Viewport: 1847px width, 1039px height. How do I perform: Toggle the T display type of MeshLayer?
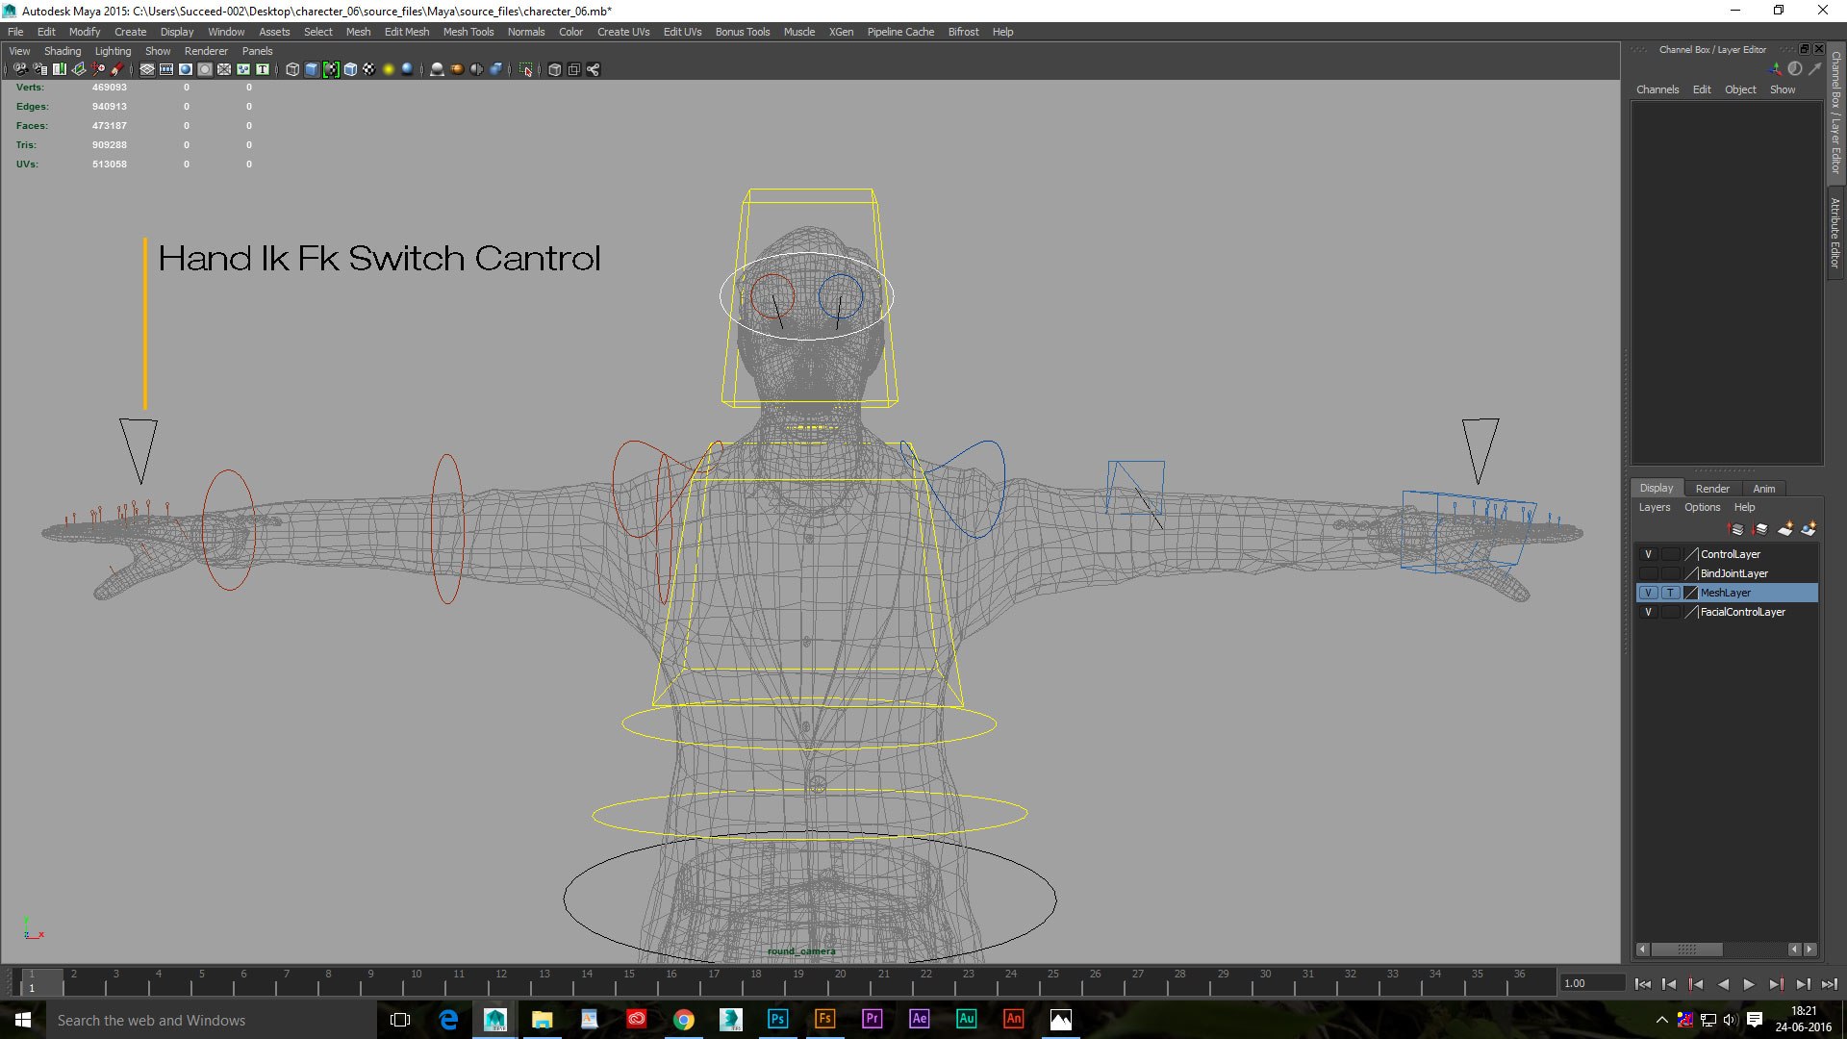click(1670, 593)
